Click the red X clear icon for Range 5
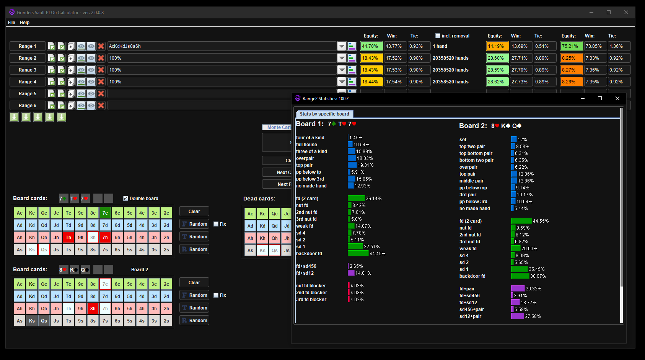645x360 pixels. 101,94
